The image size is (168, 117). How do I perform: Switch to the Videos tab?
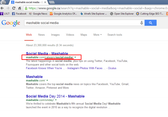(70, 35)
